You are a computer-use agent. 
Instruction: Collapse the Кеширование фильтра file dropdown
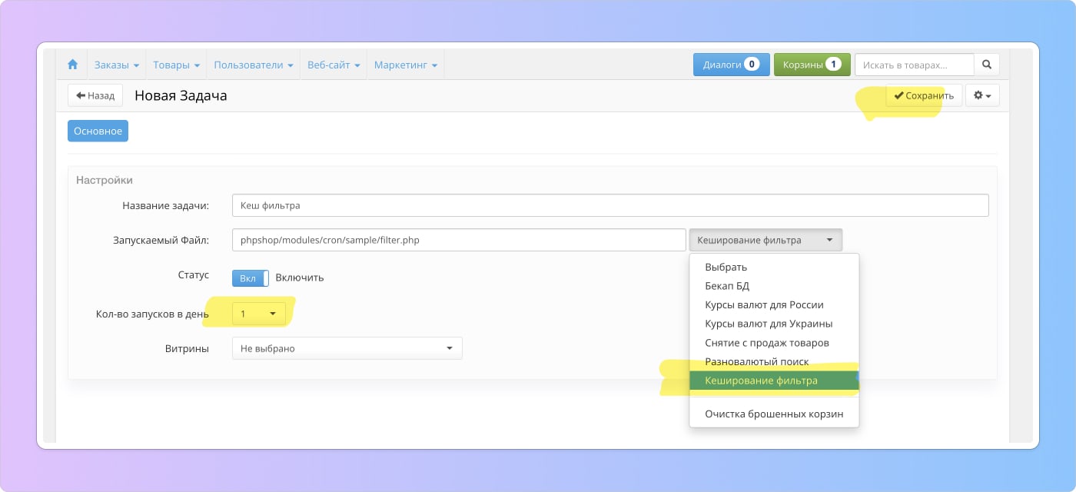point(765,240)
